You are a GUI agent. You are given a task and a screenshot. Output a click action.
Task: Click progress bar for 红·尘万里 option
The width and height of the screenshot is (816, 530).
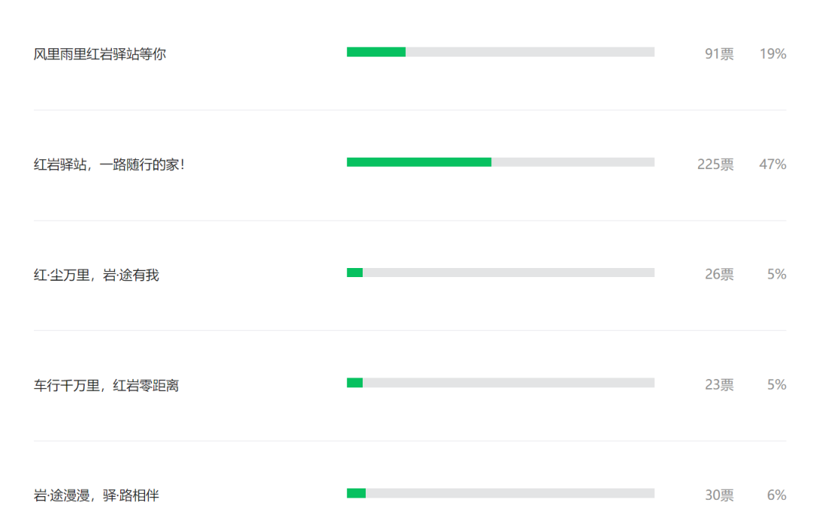click(501, 273)
